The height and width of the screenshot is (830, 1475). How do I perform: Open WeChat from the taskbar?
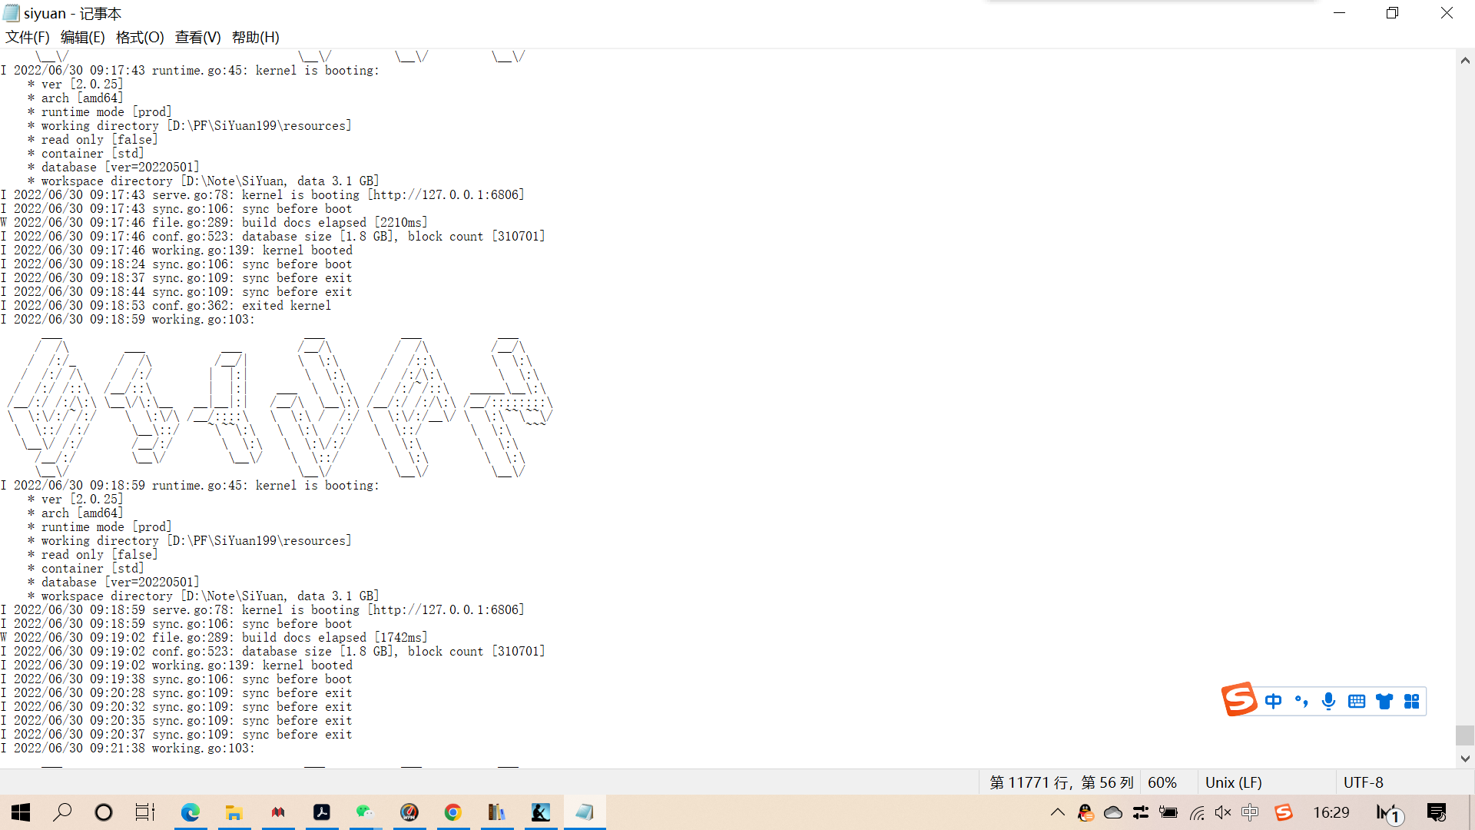click(x=364, y=812)
